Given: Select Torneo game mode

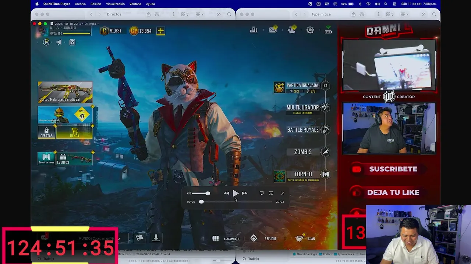Looking at the screenshot, I should coord(302,176).
